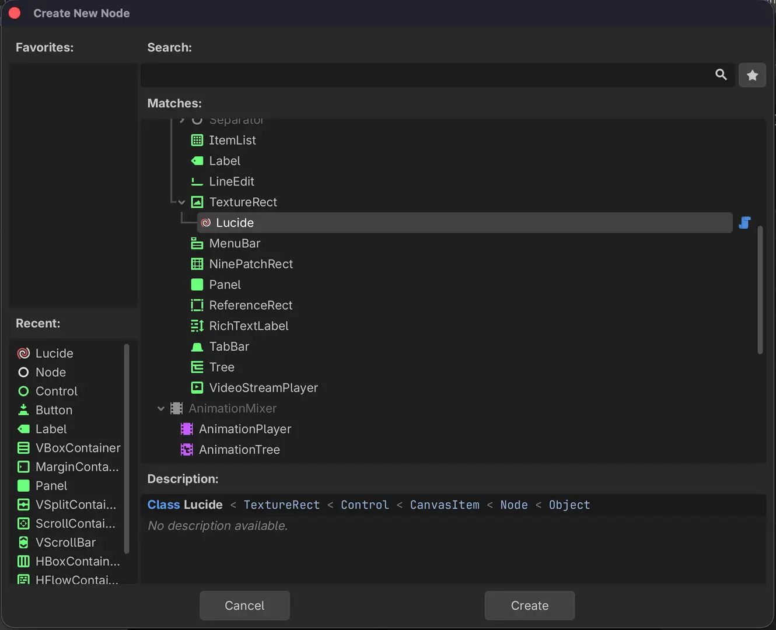Viewport: 776px width, 630px height.
Task: Select VBoxContainer from Recent list
Action: point(78,448)
